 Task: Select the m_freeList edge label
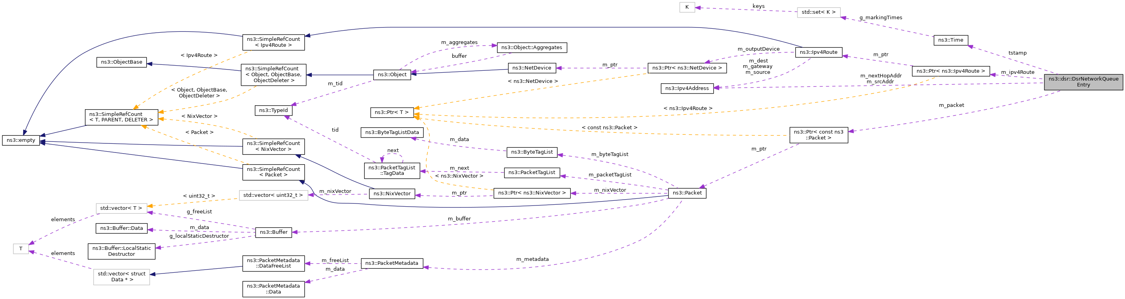click(x=335, y=260)
